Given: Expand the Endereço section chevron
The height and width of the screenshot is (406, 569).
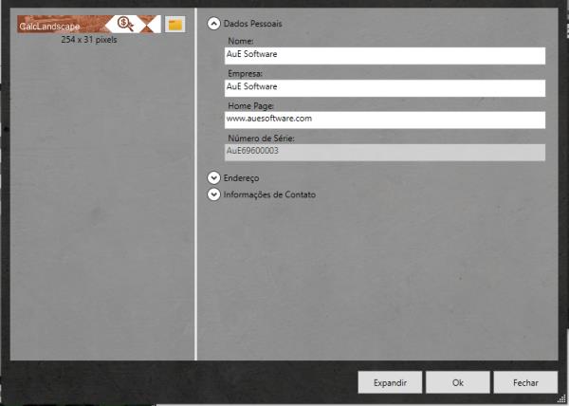Looking at the screenshot, I should point(213,177).
